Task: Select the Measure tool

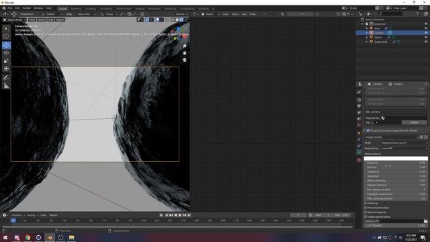Action: click(x=6, y=86)
